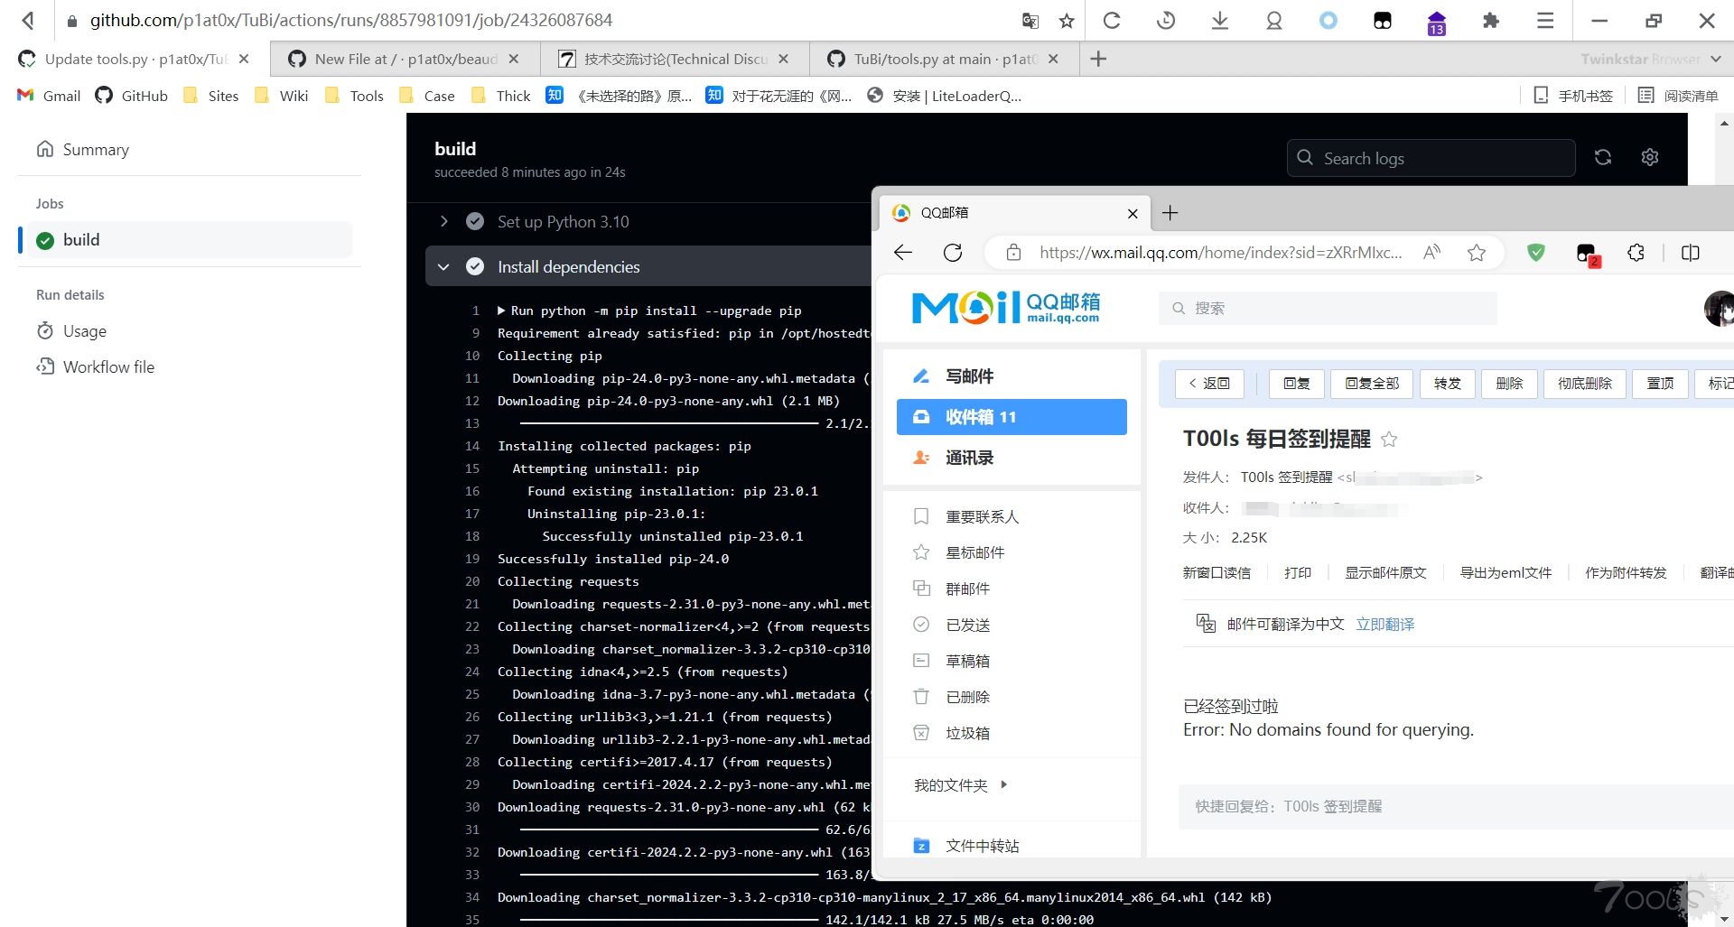The image size is (1734, 927).
Task: Open the green shield security icon
Action: (x=1536, y=253)
